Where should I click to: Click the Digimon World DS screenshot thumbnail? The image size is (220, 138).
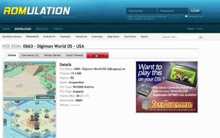point(29,100)
